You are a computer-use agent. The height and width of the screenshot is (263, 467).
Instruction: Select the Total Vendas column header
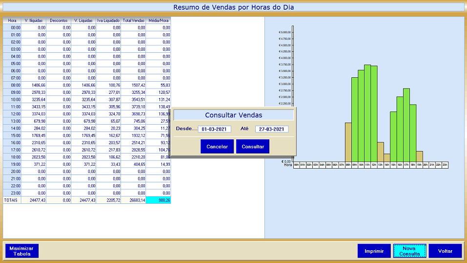coord(134,21)
